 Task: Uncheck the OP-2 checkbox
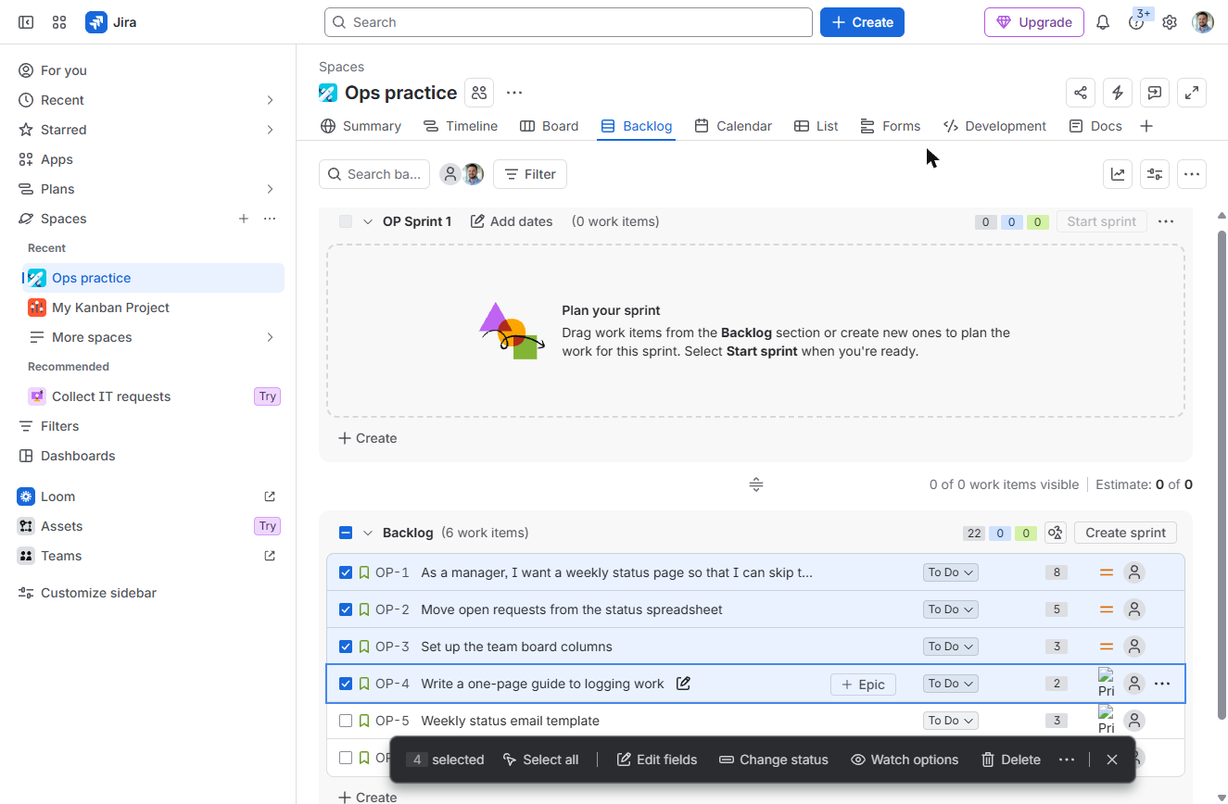pyautogui.click(x=346, y=609)
